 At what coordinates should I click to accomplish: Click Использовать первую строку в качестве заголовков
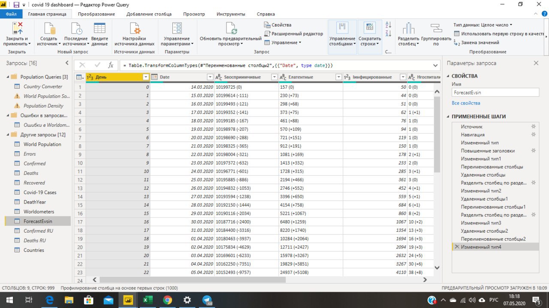(x=499, y=33)
